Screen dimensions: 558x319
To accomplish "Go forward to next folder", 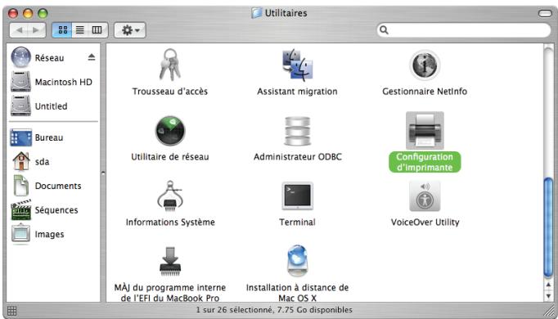I will point(36,30).
